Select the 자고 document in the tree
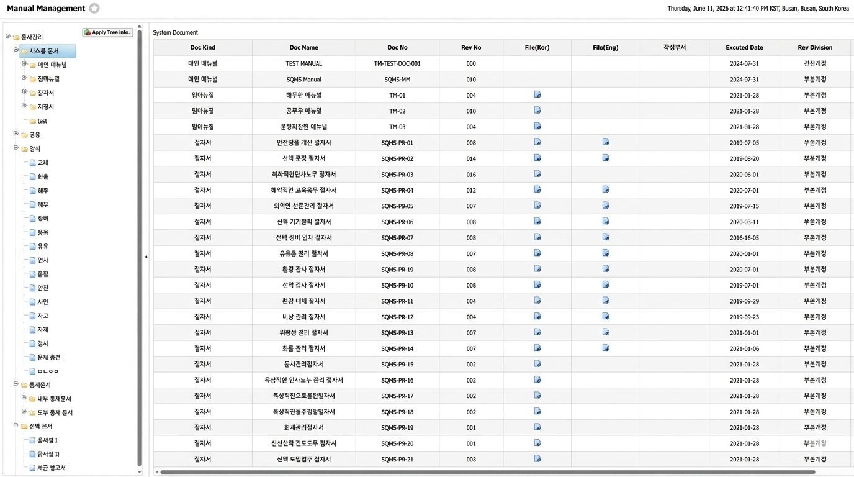Viewport: 854px width, 477px height. pyautogui.click(x=43, y=316)
